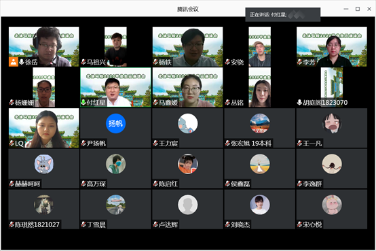The height and width of the screenshot is (251, 376).
Task: Click the orange host icon beside 徐岳
Action: coord(14,62)
